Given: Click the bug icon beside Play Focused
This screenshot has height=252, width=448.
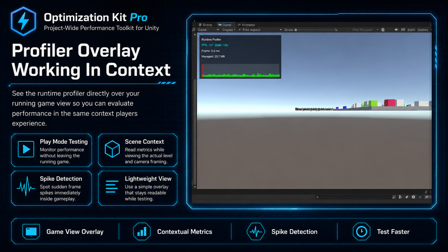Looking at the screenshot, I should (x=383, y=30).
